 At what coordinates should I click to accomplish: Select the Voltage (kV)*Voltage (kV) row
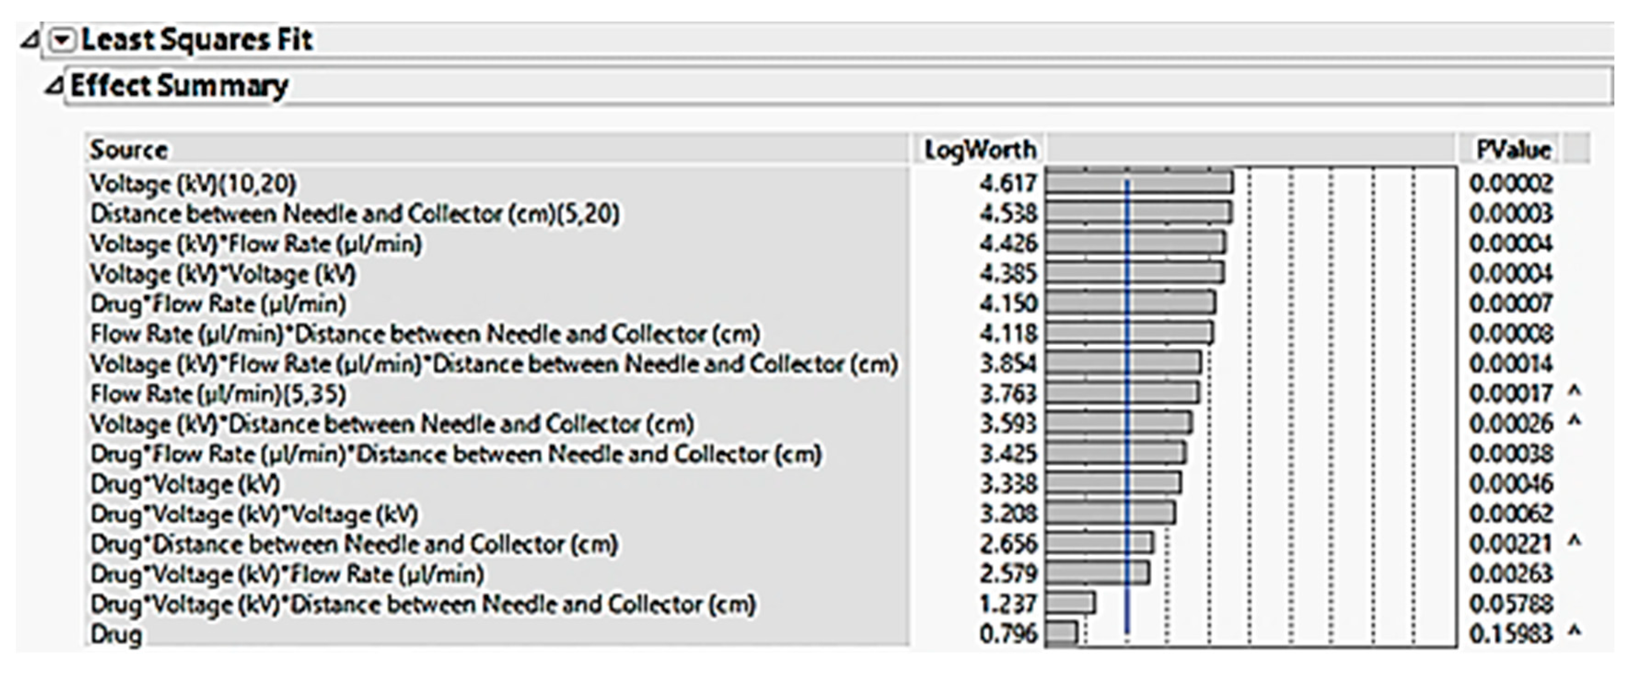pos(223,274)
